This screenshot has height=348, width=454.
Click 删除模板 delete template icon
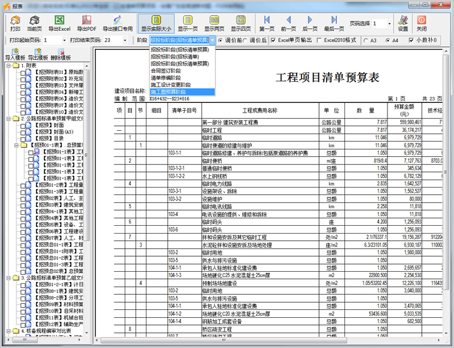(x=61, y=51)
